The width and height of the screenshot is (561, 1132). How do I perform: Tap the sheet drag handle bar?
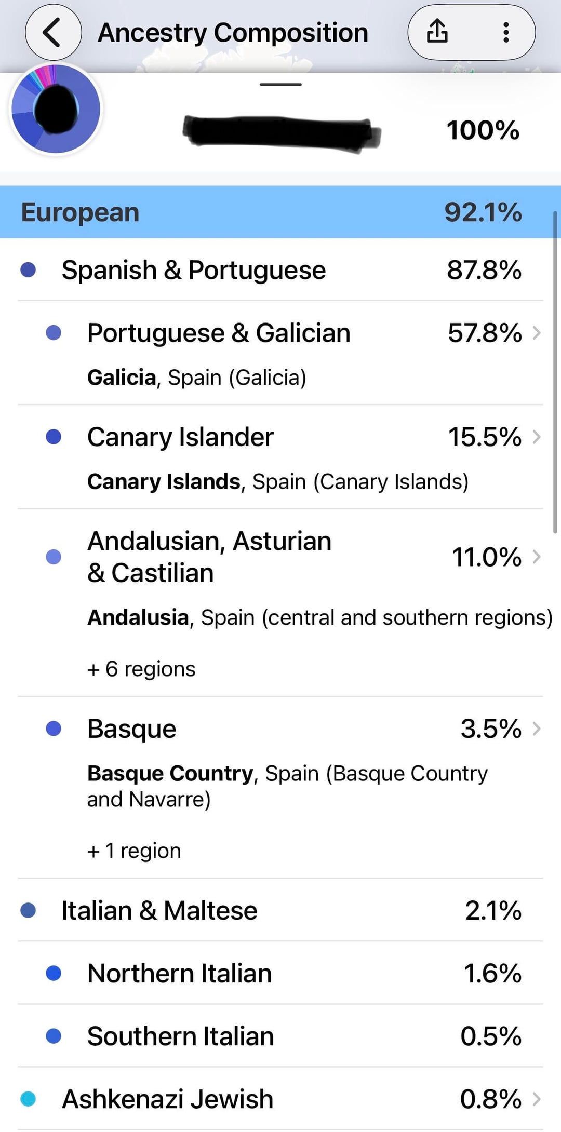pos(280,84)
